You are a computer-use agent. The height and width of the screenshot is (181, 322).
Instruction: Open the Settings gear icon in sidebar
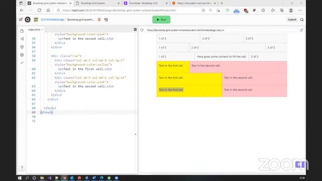click(x=22, y=55)
